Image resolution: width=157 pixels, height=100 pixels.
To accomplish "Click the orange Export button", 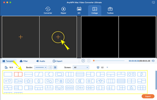I will [x=148, y=96].
